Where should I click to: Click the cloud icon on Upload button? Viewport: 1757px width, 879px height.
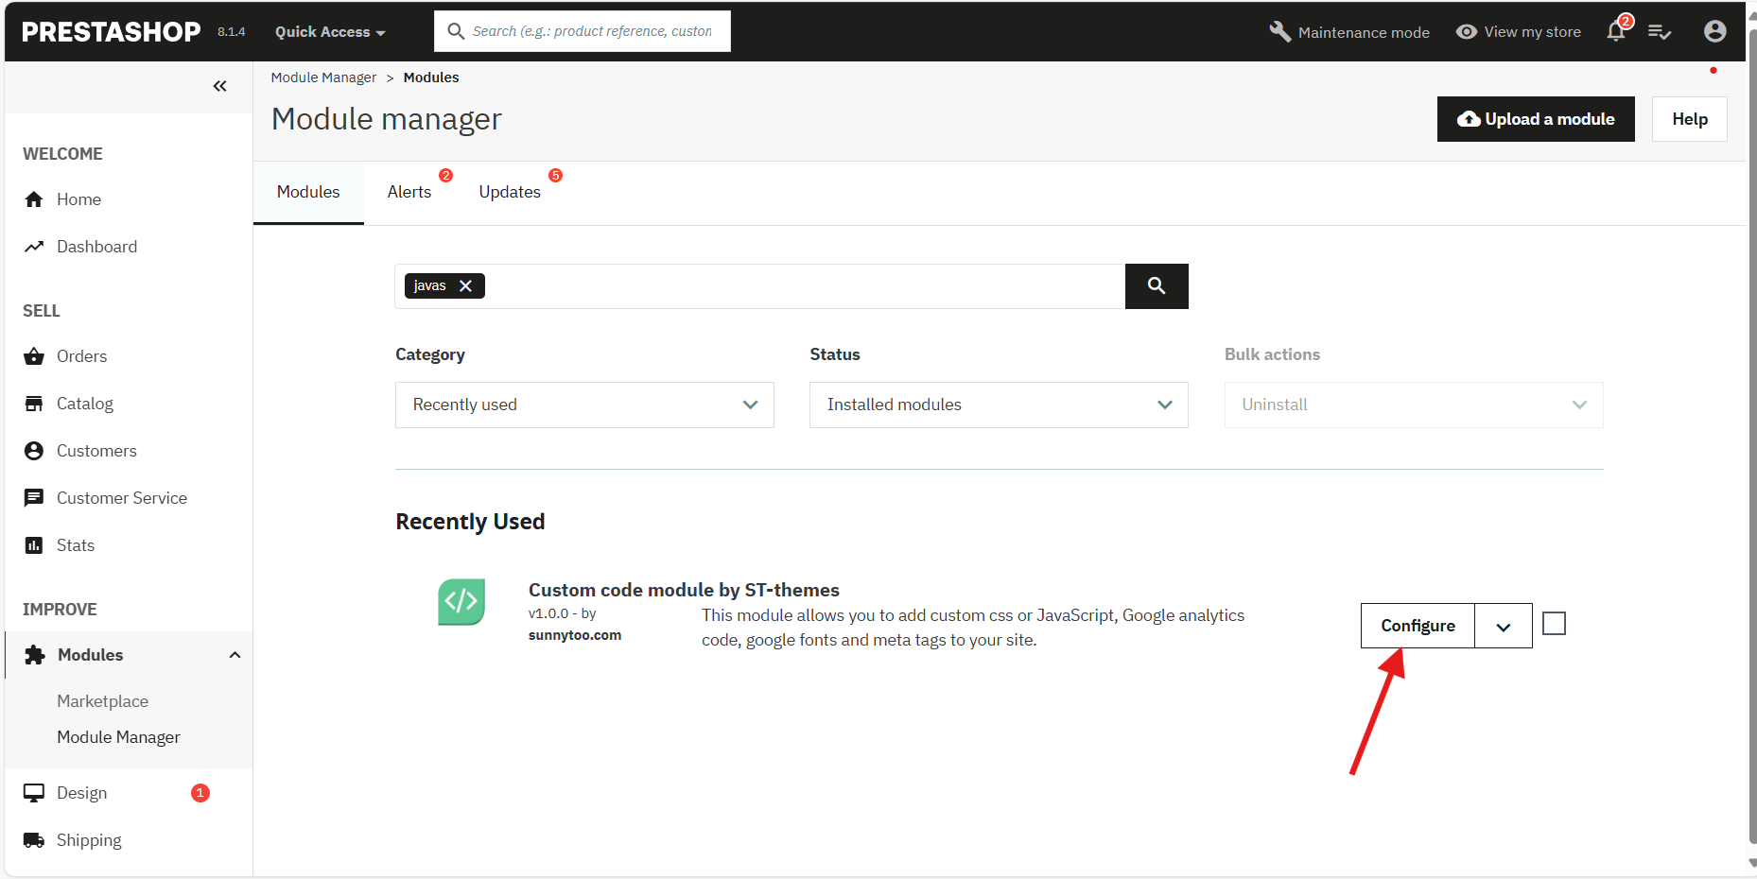1469,119
